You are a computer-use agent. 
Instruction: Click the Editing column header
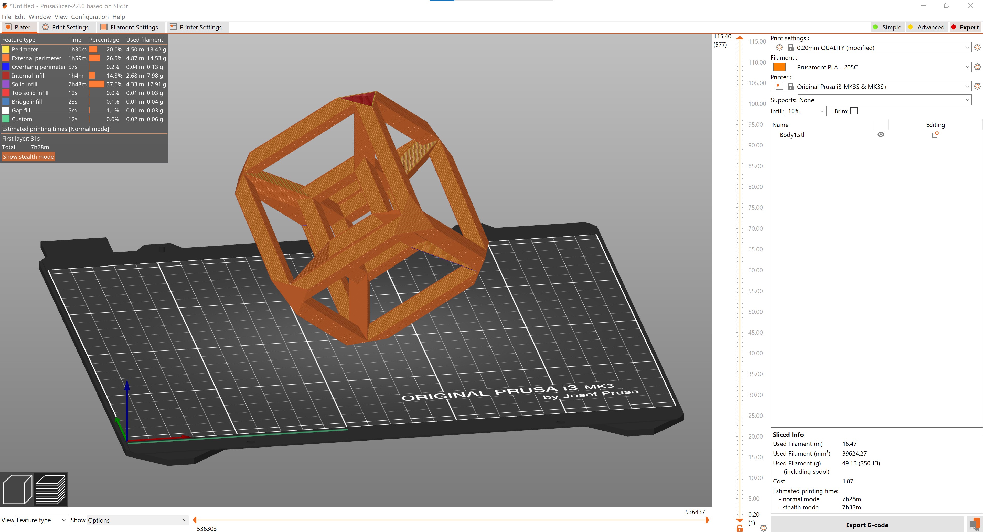pyautogui.click(x=935, y=125)
